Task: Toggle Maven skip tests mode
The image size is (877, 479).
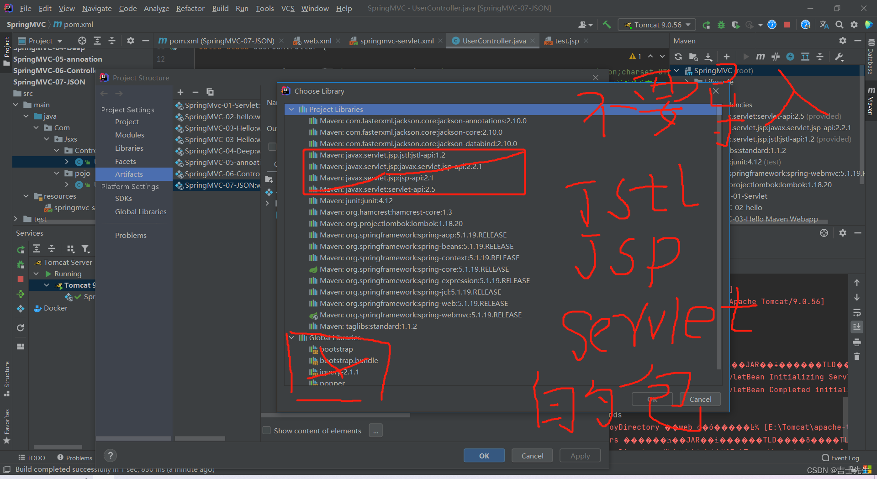Action: click(790, 57)
